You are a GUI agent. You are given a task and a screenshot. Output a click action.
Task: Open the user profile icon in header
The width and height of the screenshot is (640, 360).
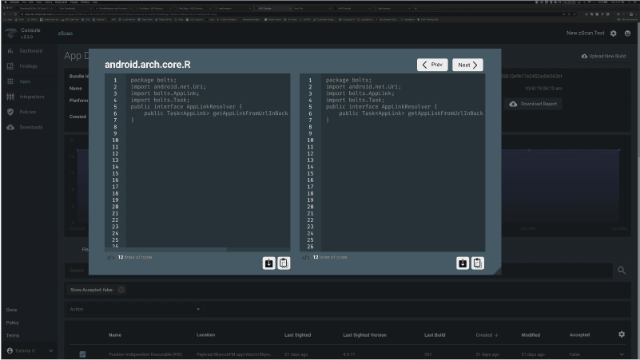(x=627, y=34)
